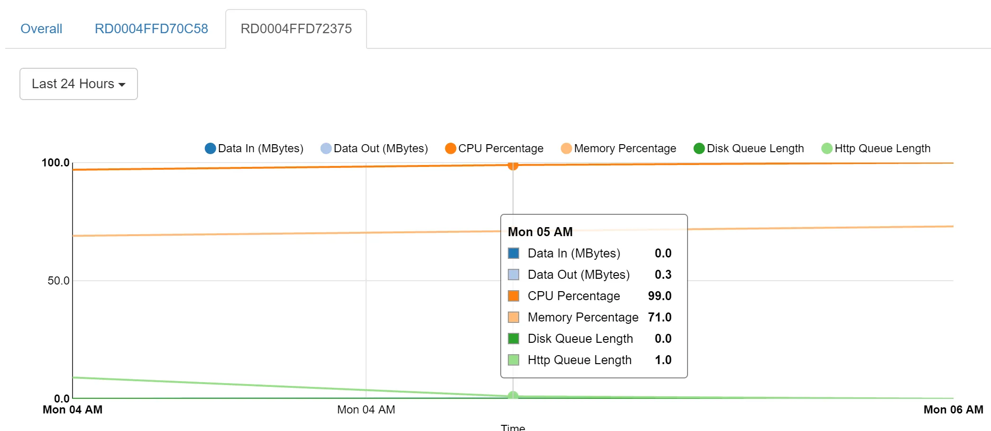The height and width of the screenshot is (431, 991).
Task: Toggle Memory Percentage series label
Action: pos(624,148)
